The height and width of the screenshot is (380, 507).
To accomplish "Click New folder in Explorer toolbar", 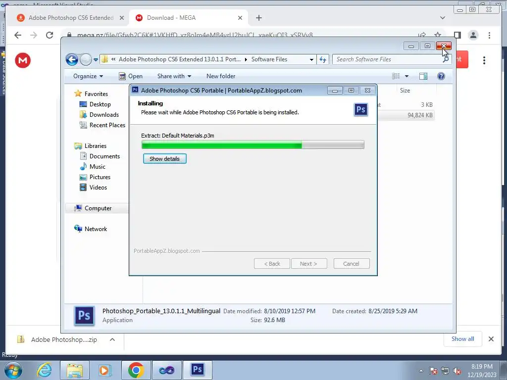I will [x=221, y=76].
